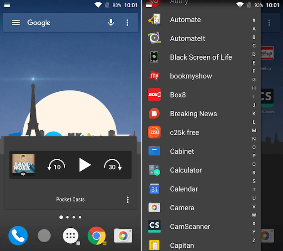
Task: Skip forward 30 seconds in Pocket Casts
Action: pos(113,165)
